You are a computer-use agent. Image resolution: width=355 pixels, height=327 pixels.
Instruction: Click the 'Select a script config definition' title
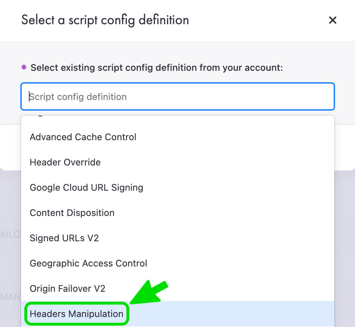(x=105, y=20)
